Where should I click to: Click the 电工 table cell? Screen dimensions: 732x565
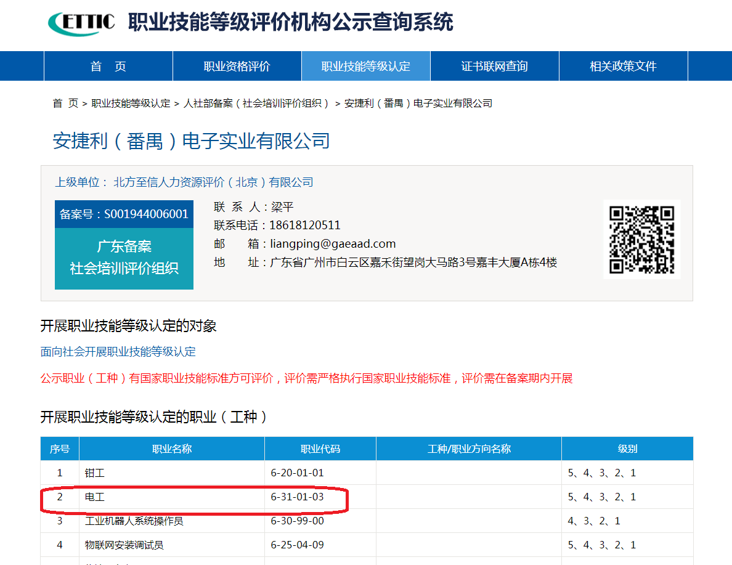click(172, 497)
